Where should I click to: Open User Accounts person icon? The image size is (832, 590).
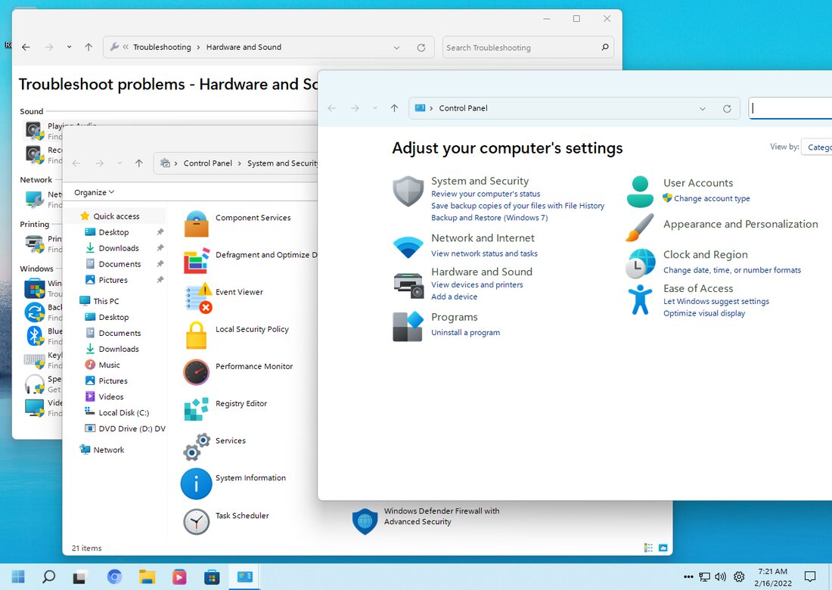pos(640,191)
